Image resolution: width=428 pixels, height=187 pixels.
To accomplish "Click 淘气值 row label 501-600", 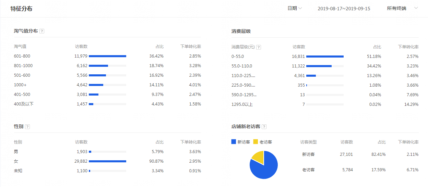I will click(x=22, y=75).
